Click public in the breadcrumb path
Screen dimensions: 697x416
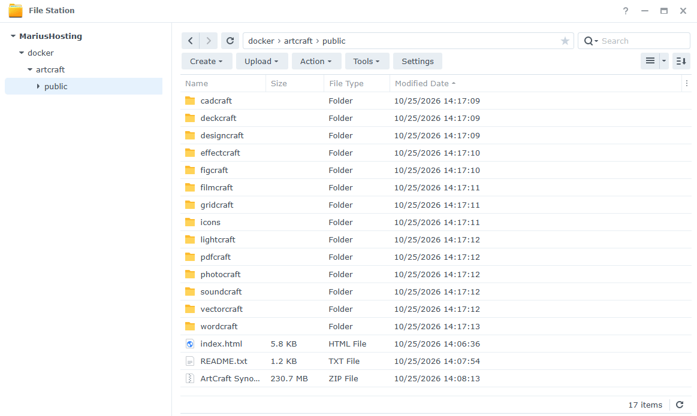[x=334, y=41]
